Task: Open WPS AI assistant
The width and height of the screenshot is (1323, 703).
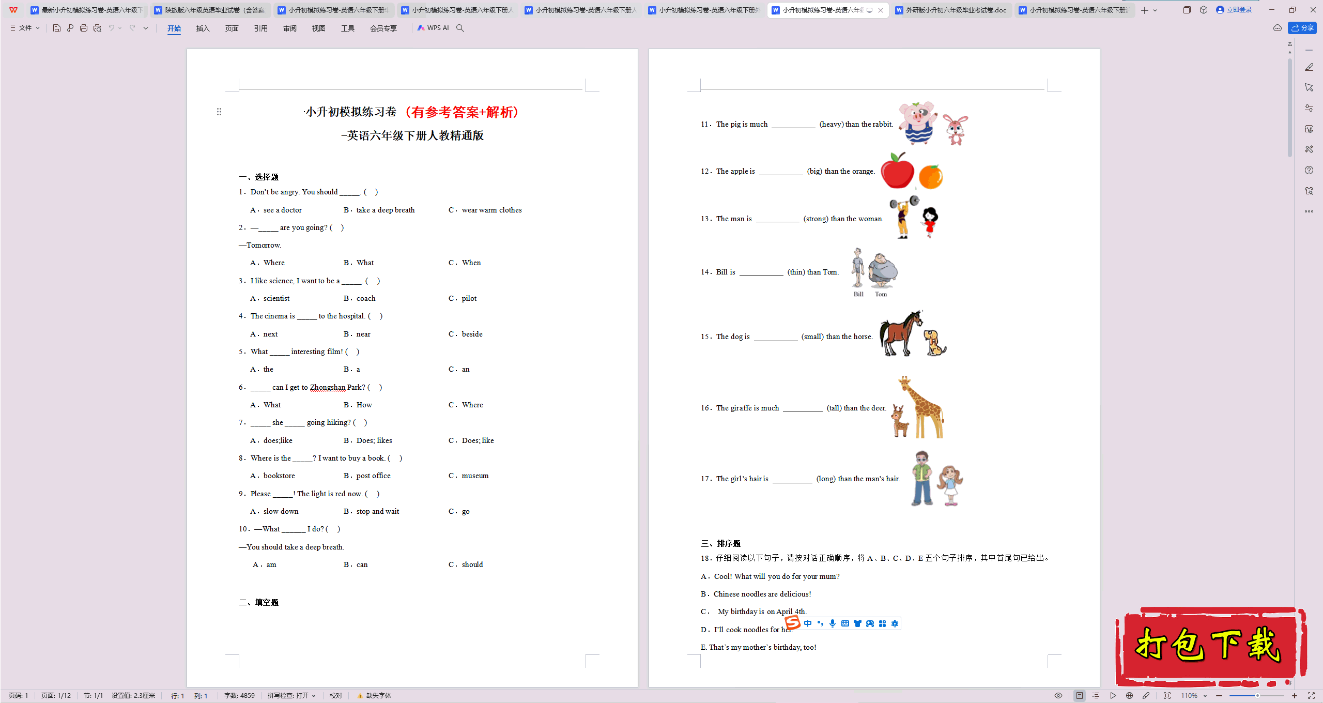Action: coord(433,28)
